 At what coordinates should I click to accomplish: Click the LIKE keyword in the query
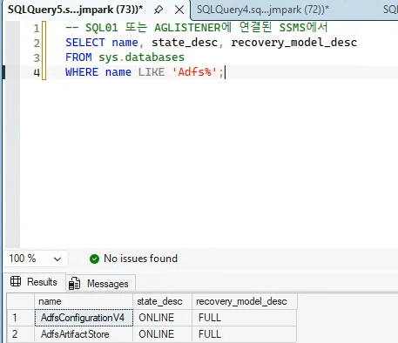pyautogui.click(x=152, y=72)
